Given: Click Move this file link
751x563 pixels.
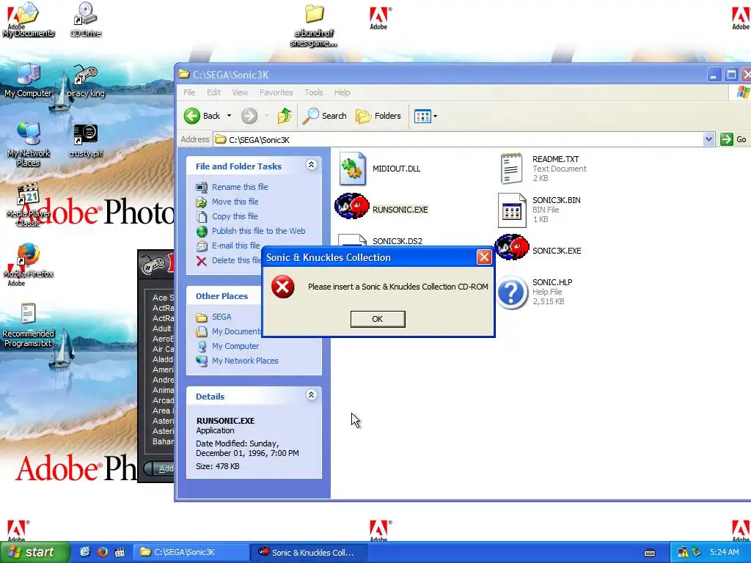Looking at the screenshot, I should (x=235, y=202).
